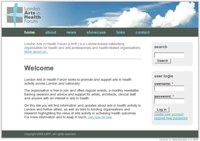The width and height of the screenshot is (200, 141).
Task: Click the join now for free link
Action: coord(100,117)
